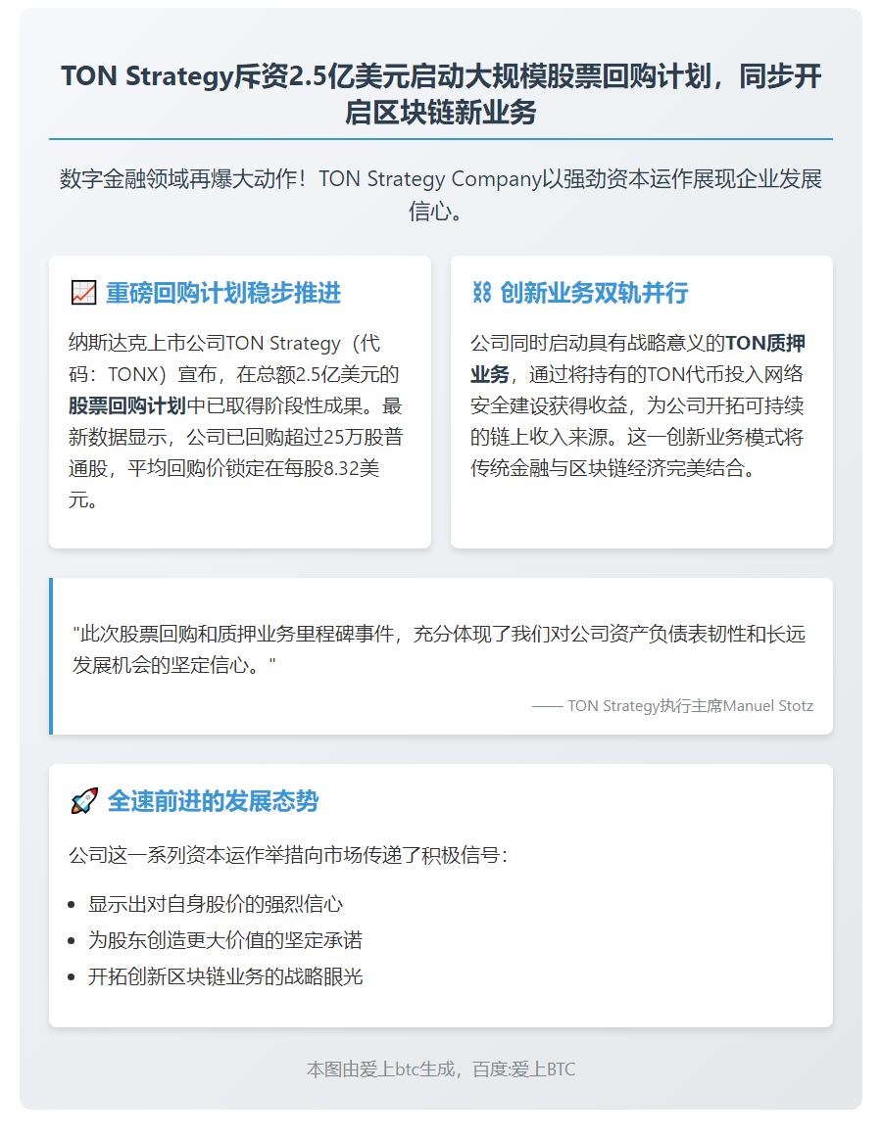
Task: Click the paragraph mentioning 每股8.32美元 average price
Action: [x=235, y=422]
